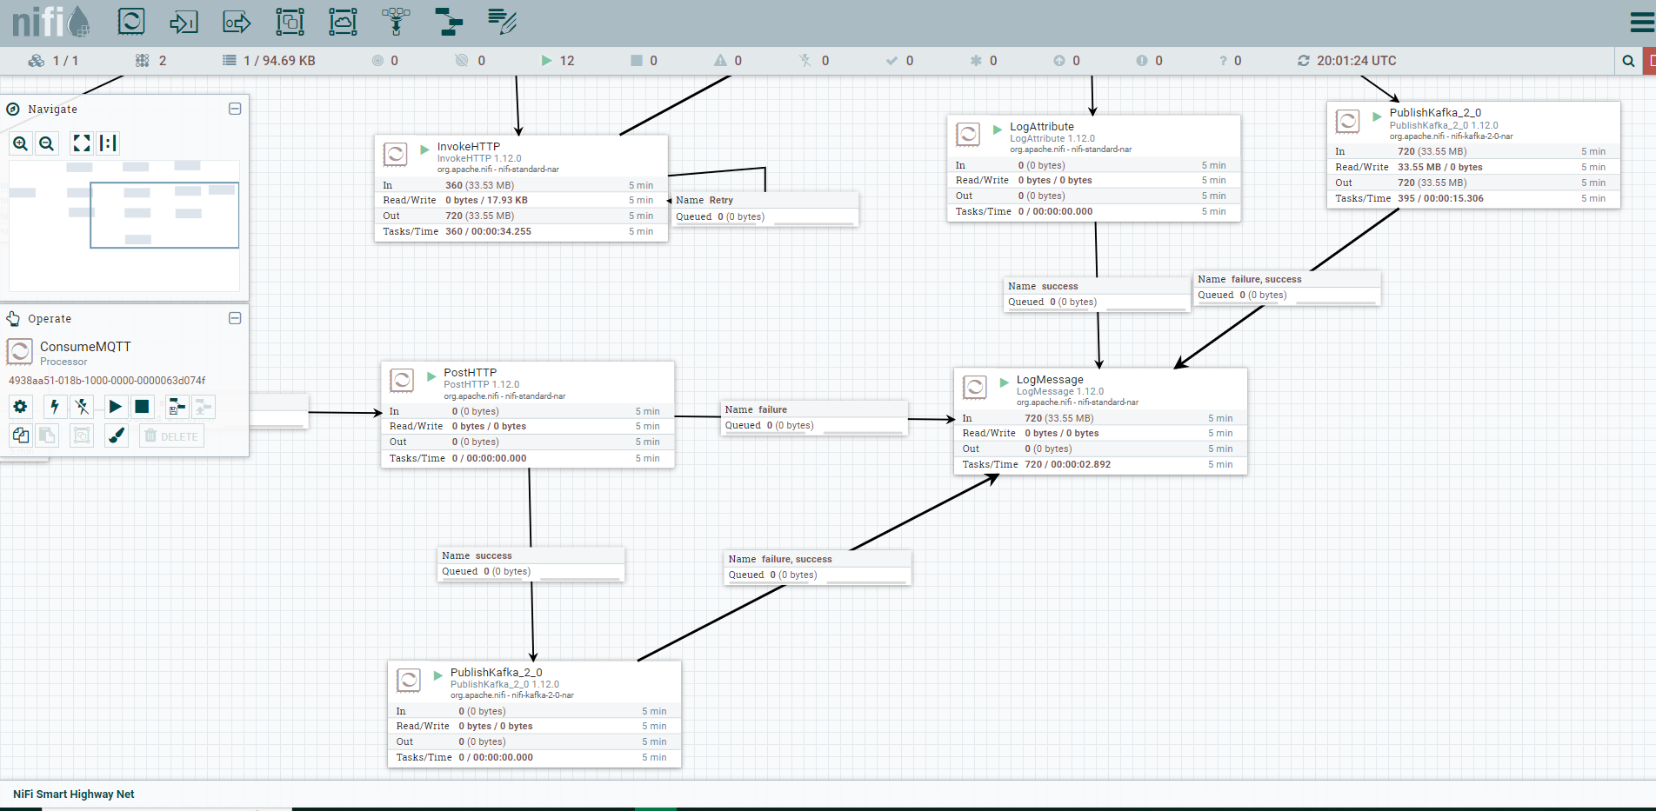Click the LogMessage running status icon
1656x811 pixels.
(1004, 382)
